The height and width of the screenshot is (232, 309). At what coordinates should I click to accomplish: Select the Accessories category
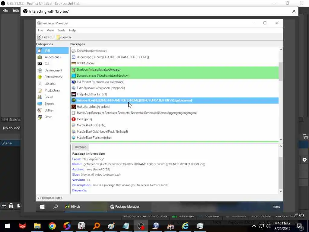pyautogui.click(x=52, y=57)
